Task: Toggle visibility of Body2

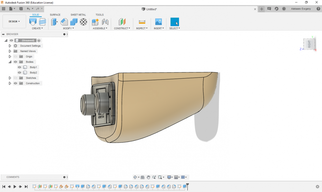Action: point(19,72)
